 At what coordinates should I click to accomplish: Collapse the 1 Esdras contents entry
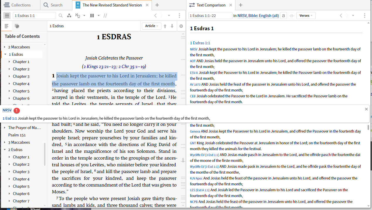[5, 54]
